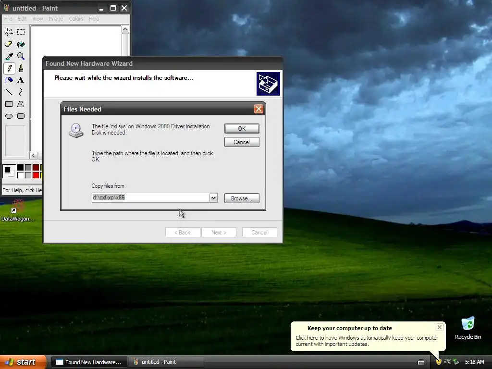Select the DataWagon desktop shortcut
Screen dimensions: 492x369
(x=18, y=209)
